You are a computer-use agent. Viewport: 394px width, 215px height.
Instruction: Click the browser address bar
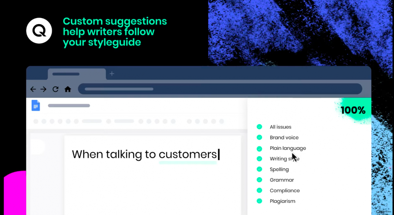click(x=220, y=89)
